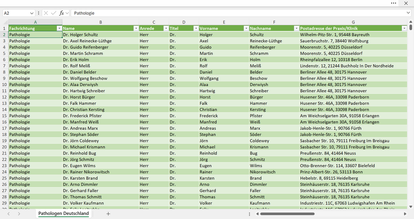This screenshot has width=414, height=219.
Task: Select the Pathologen Deutschland sheet tab
Action: 64,214
